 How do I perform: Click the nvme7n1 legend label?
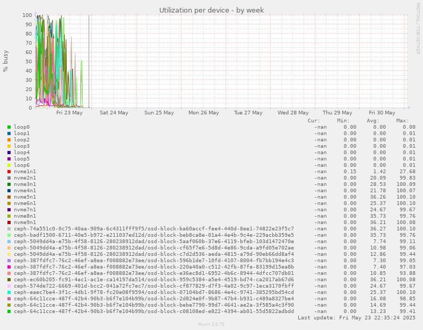point(25,210)
